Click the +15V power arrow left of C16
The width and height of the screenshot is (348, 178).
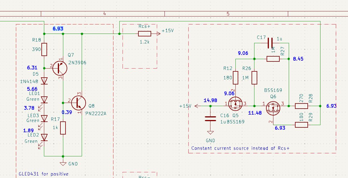[x=197, y=106]
